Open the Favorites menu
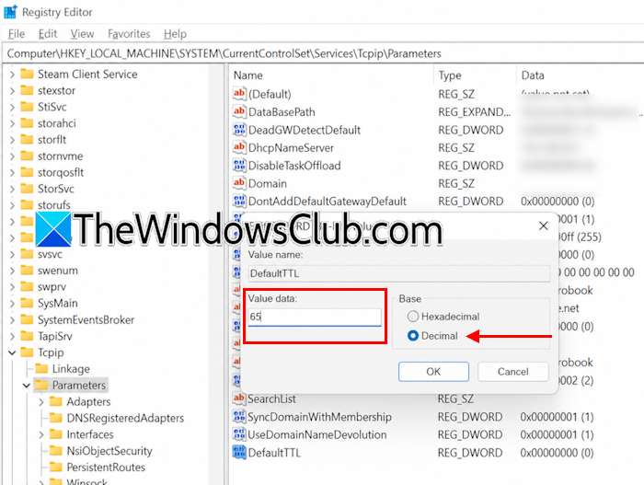The height and width of the screenshot is (485, 644). coord(129,34)
